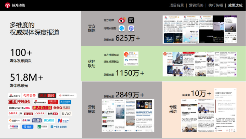Click the 100+ figure
Image resolution: width=246 pixels, height=139 pixels.
coord(21,53)
